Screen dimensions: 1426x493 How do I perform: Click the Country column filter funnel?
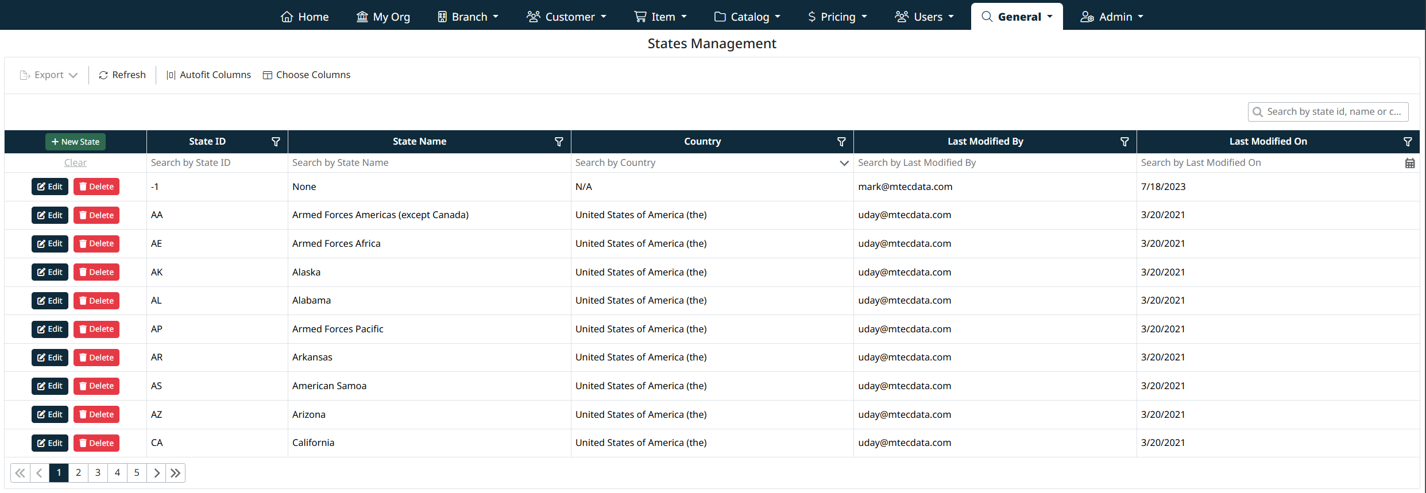coord(841,142)
